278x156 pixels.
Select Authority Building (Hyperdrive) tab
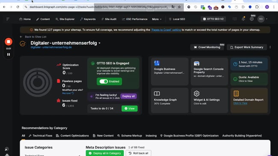pos(242,136)
